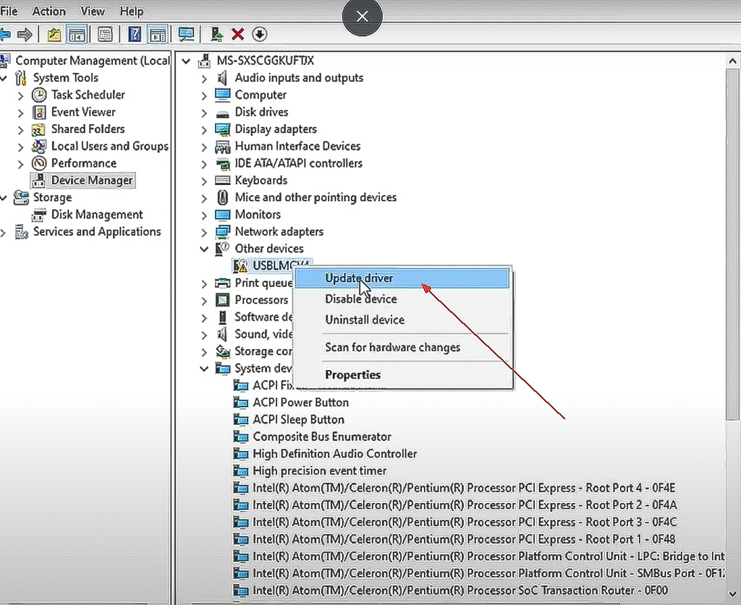Image resolution: width=741 pixels, height=605 pixels.
Task: Expand the Disk drives category
Action: (x=204, y=113)
